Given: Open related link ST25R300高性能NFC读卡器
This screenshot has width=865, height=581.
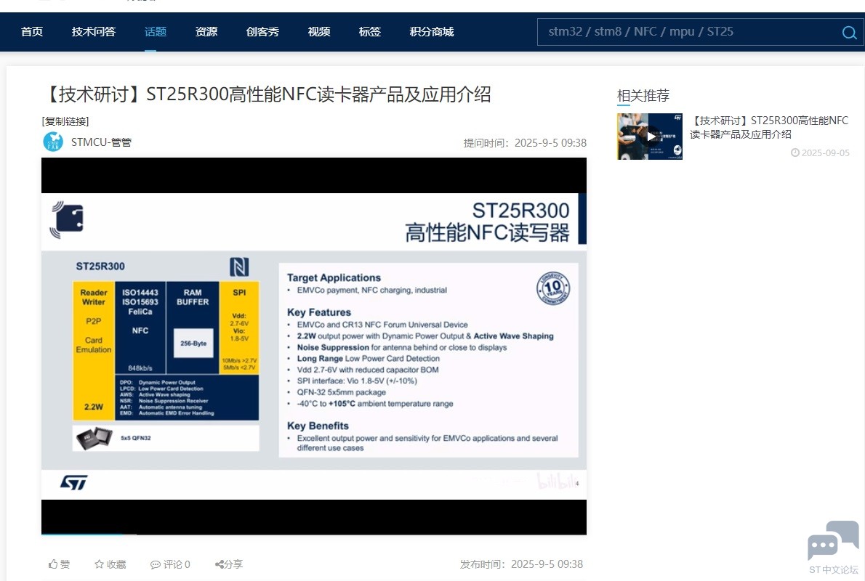Looking at the screenshot, I should pyautogui.click(x=769, y=127).
